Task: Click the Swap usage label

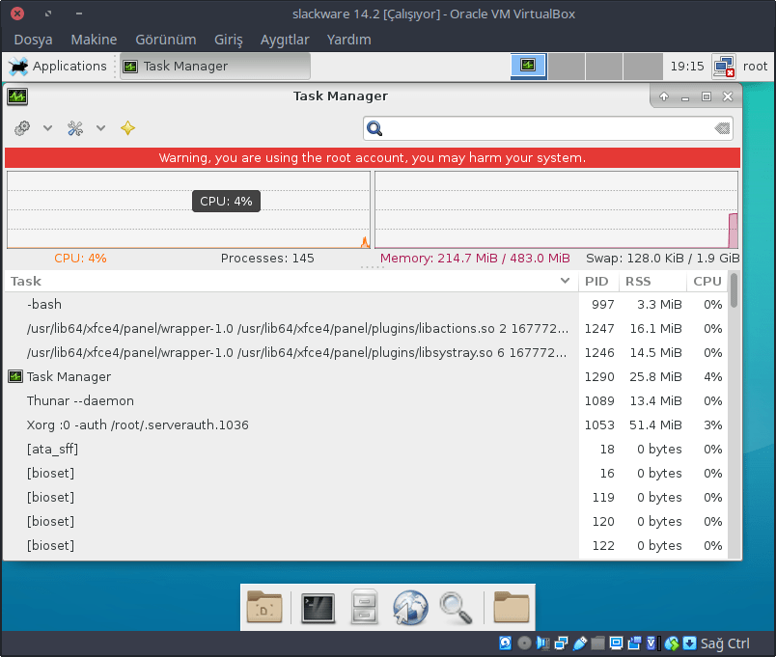Action: tap(663, 259)
